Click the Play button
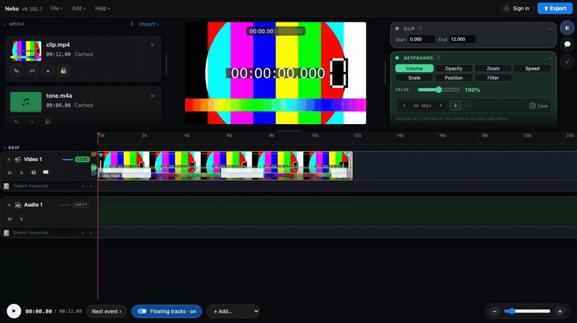Image resolution: width=577 pixels, height=323 pixels. 14,311
